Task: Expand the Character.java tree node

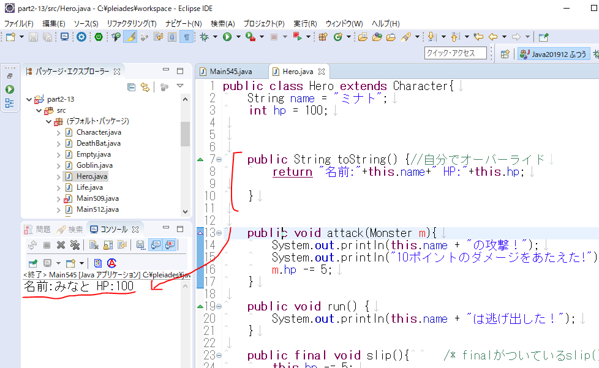Action: pos(58,132)
